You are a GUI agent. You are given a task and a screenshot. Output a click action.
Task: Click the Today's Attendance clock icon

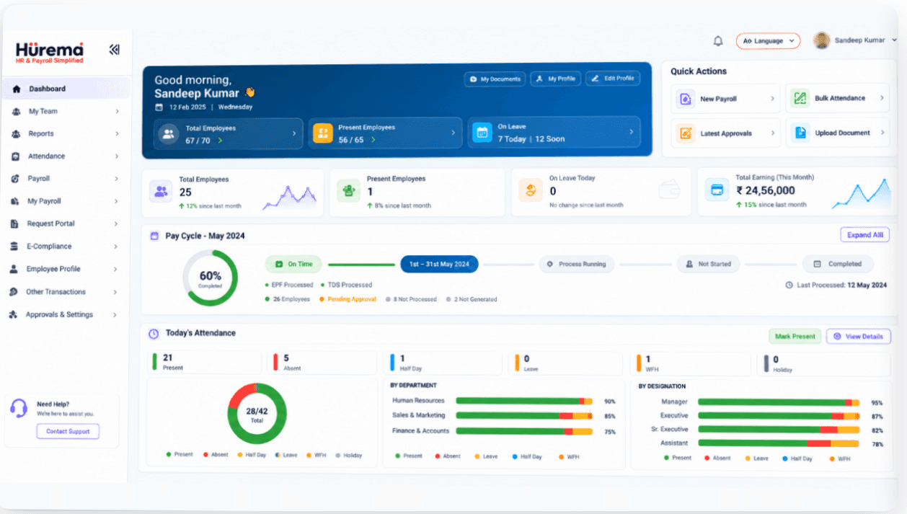(154, 334)
